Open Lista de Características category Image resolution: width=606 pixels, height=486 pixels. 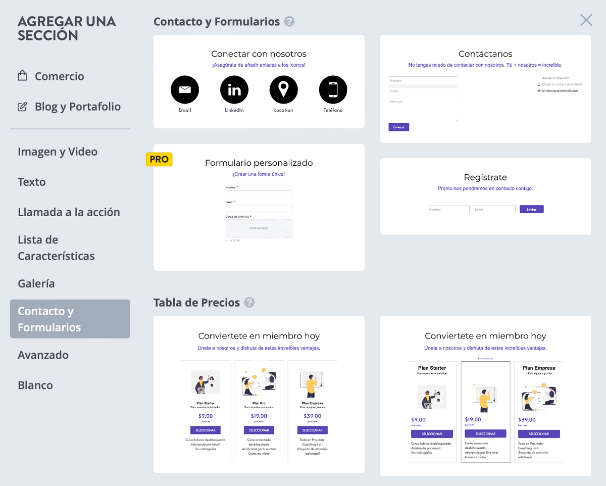[56, 248]
